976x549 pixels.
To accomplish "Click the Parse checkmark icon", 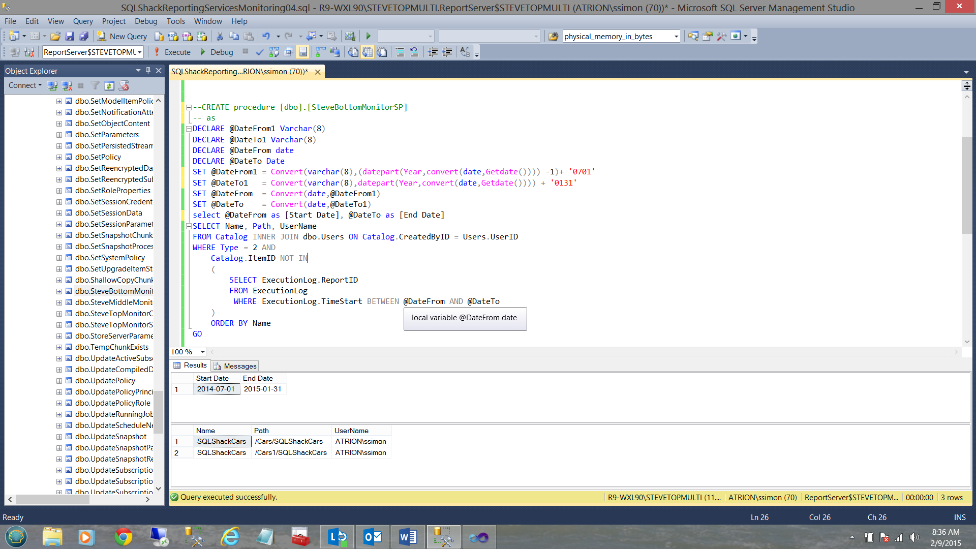I will click(x=259, y=52).
